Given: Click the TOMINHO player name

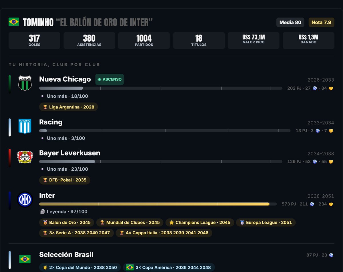Looking at the screenshot, I should pos(38,22).
